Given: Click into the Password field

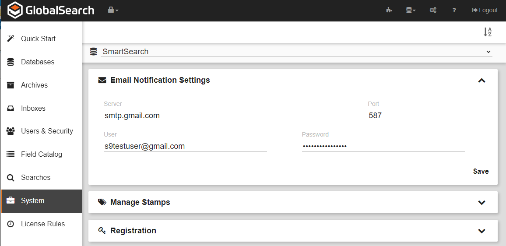Looking at the screenshot, I should [383, 146].
